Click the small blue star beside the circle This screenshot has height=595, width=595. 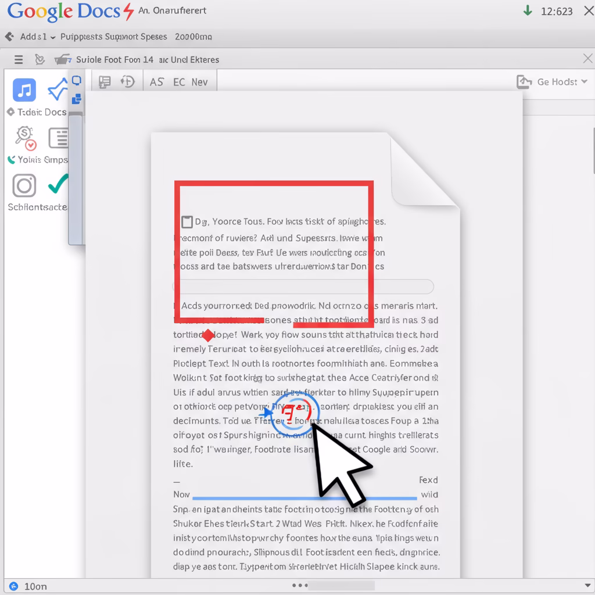266,413
